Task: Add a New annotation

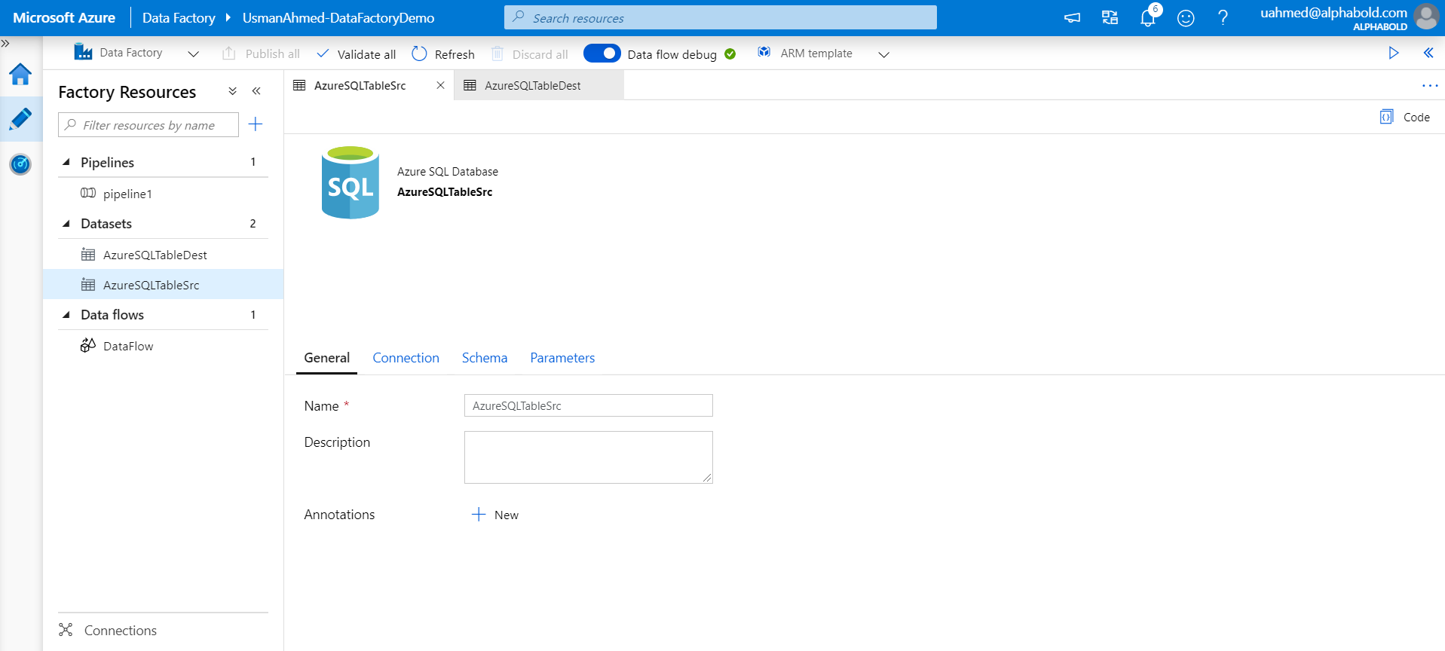Action: click(x=495, y=515)
